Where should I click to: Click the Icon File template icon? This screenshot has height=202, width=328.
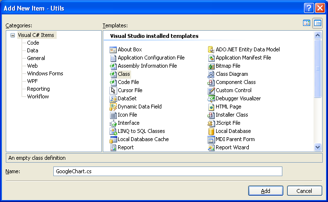[113, 115]
